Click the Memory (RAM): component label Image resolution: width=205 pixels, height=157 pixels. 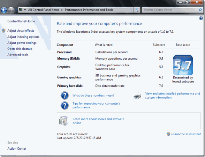point(68,59)
